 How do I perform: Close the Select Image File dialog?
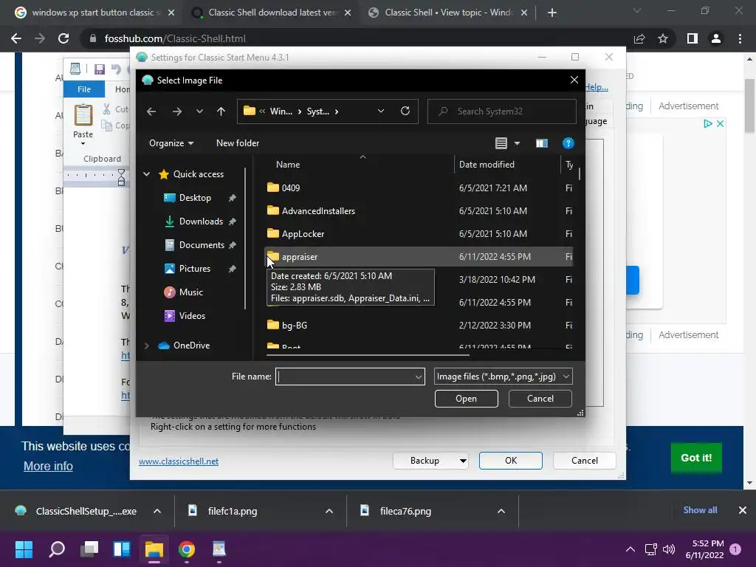[x=574, y=80]
